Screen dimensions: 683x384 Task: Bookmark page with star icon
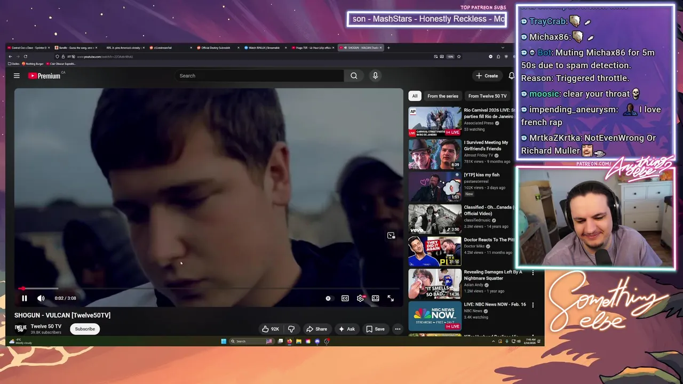click(458, 57)
